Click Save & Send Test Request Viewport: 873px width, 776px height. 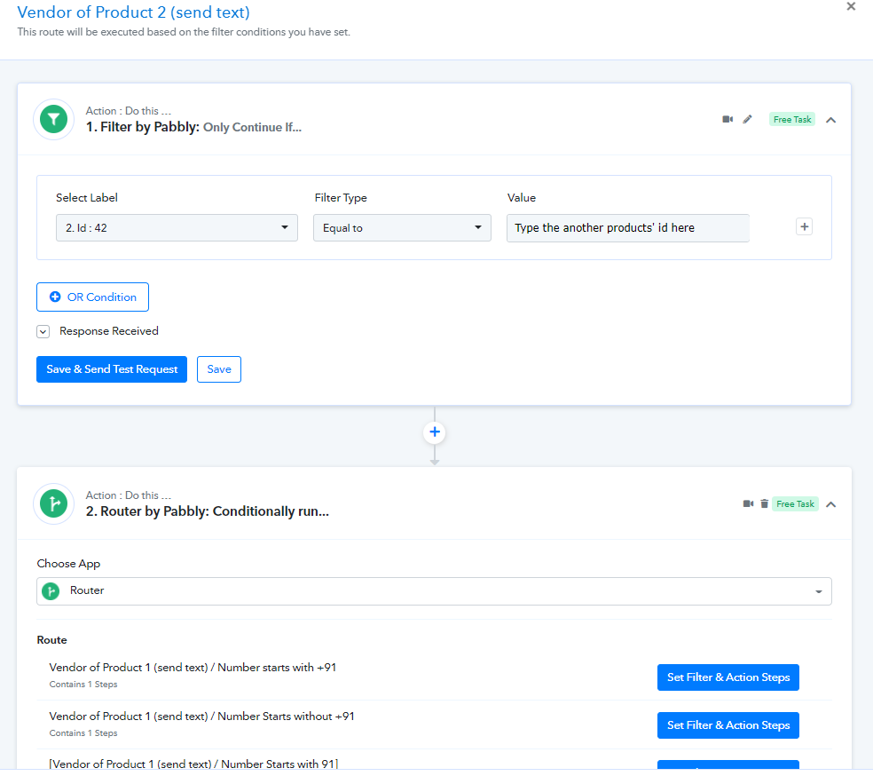pyautogui.click(x=112, y=369)
